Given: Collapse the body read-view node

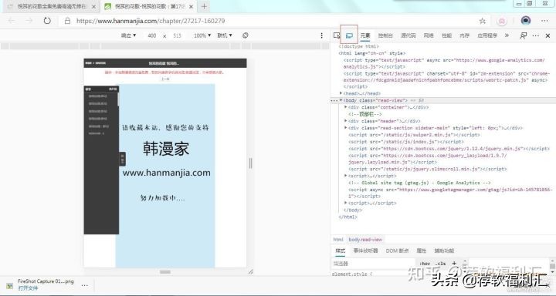Looking at the screenshot, I should [x=341, y=100].
